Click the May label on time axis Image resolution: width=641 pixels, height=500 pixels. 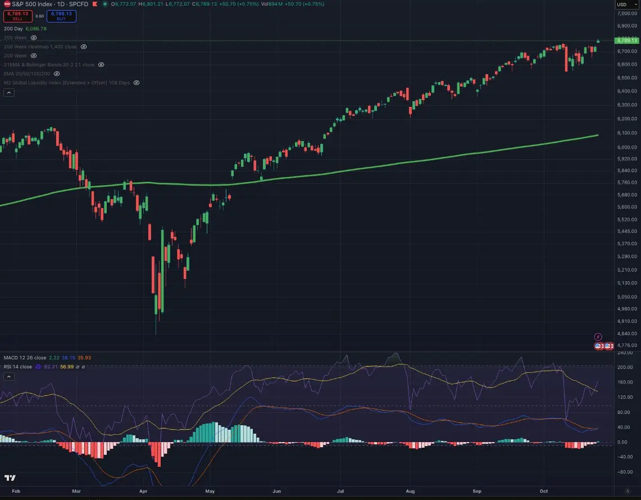[x=210, y=491]
